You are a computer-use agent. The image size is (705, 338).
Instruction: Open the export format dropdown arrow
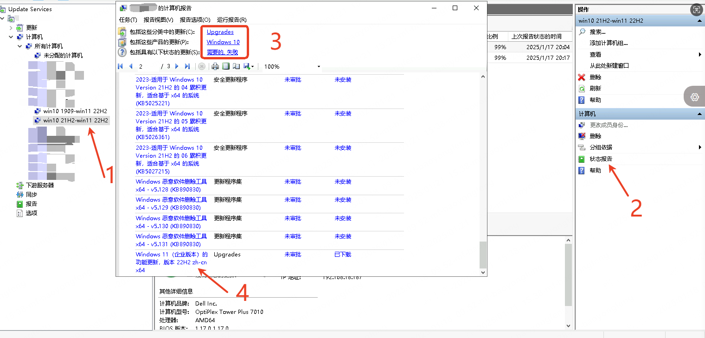pos(253,67)
